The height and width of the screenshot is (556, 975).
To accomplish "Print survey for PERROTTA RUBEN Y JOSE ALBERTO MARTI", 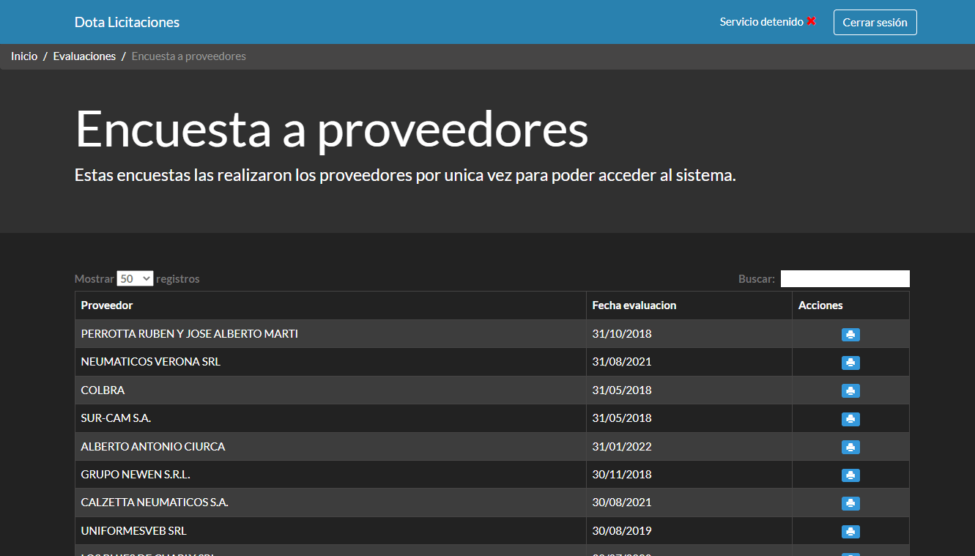I will pos(850,335).
